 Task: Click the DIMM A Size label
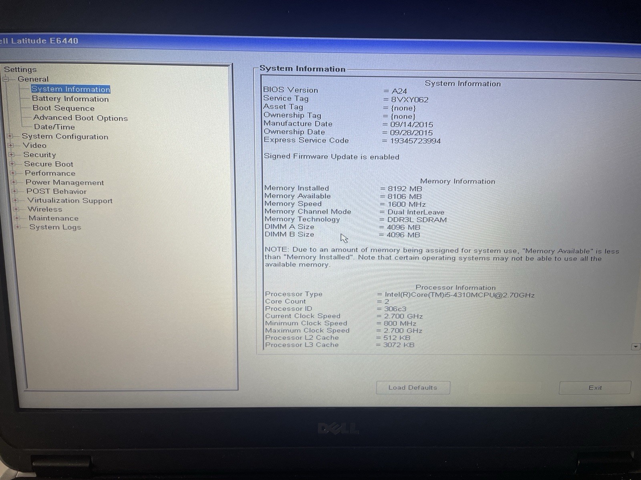pyautogui.click(x=289, y=227)
